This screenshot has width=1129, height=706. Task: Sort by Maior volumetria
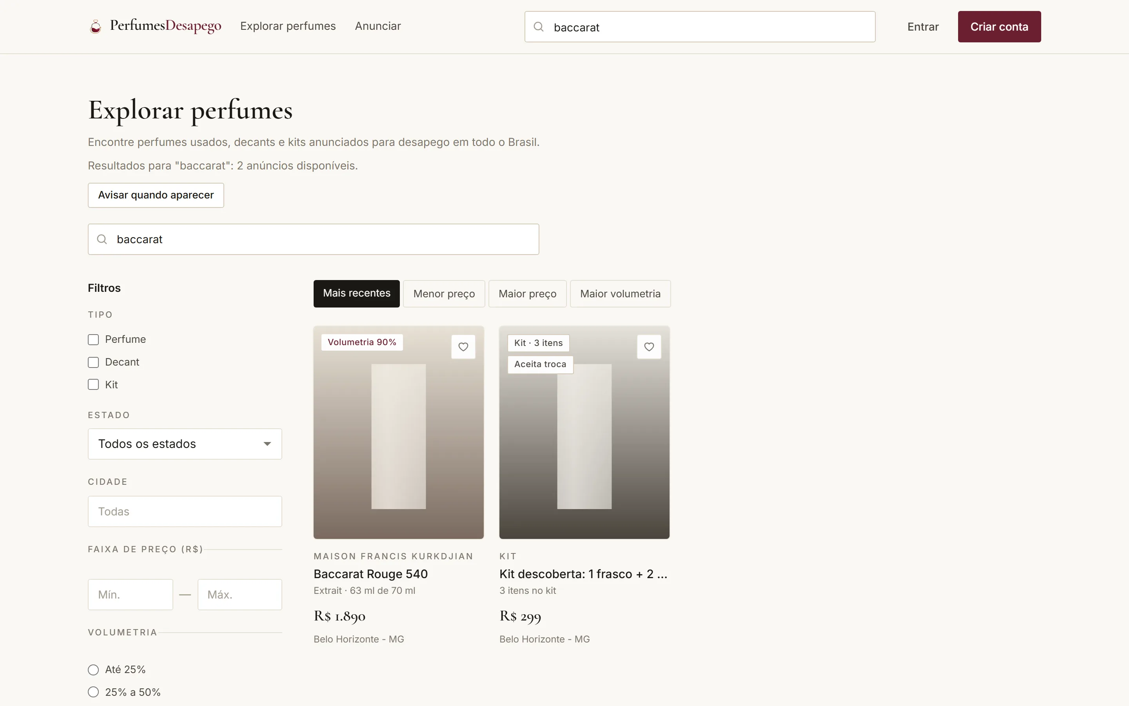tap(620, 294)
